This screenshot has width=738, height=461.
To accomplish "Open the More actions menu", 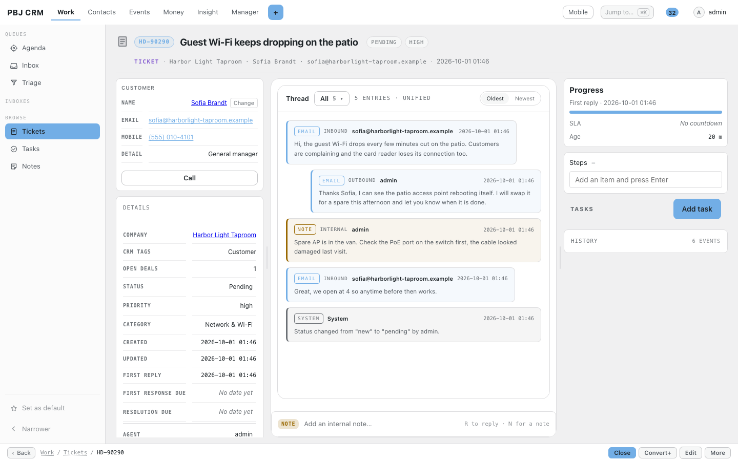I will (x=717, y=453).
